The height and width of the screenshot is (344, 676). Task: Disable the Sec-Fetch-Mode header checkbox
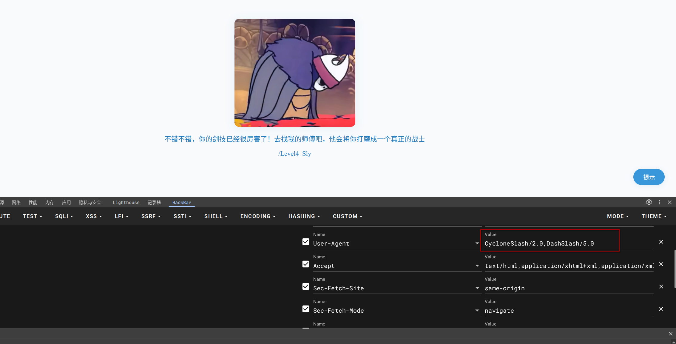pos(306,309)
